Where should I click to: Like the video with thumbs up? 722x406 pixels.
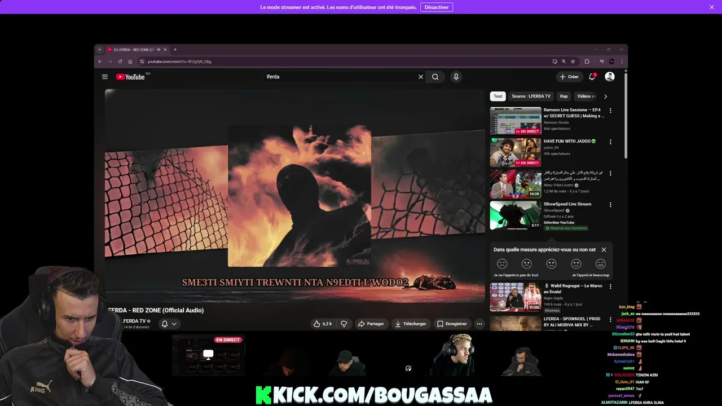[323, 324]
